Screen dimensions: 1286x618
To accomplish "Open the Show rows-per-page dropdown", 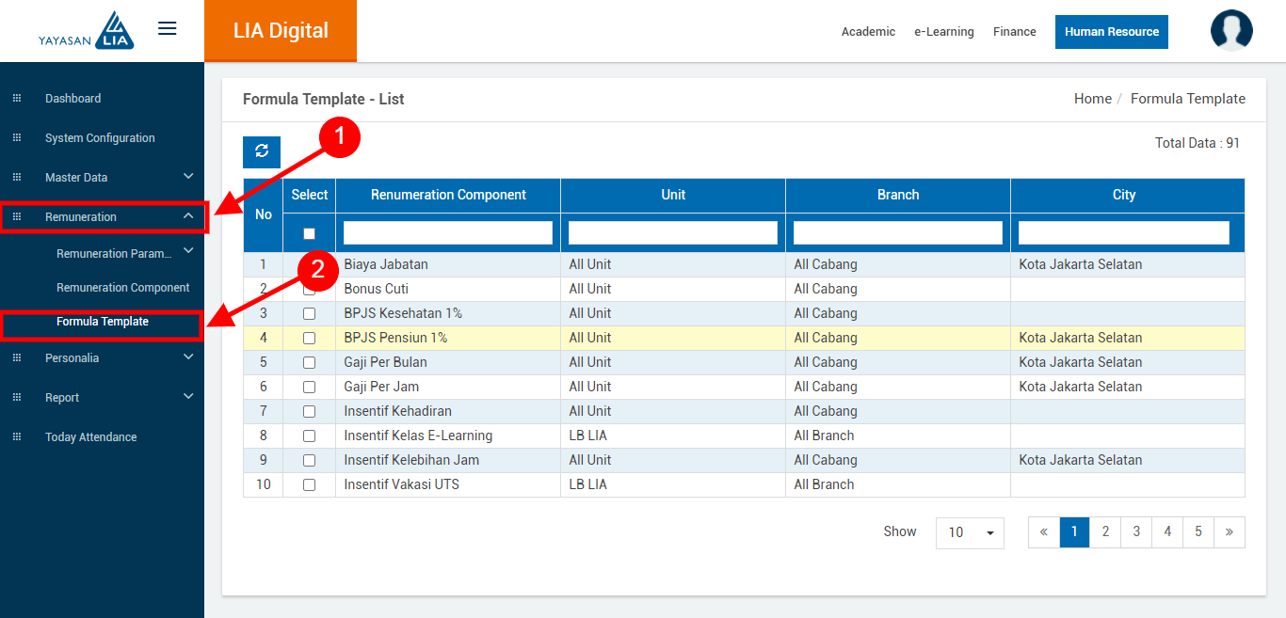I will tap(969, 532).
